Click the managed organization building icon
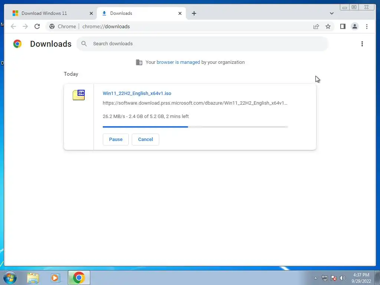The image size is (380, 285). click(139, 62)
